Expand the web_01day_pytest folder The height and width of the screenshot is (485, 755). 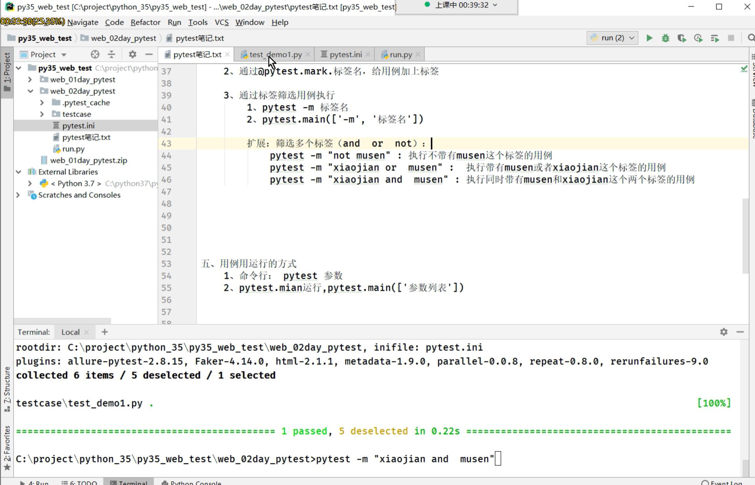[30, 80]
